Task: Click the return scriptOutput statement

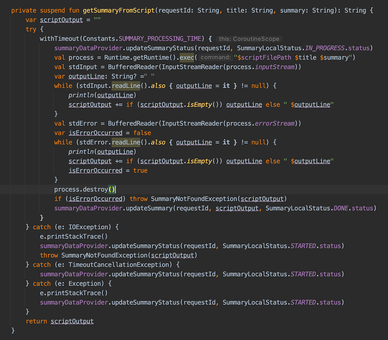Action: (60, 321)
